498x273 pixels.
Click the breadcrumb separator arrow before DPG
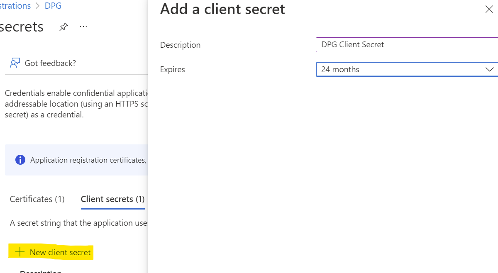click(38, 6)
